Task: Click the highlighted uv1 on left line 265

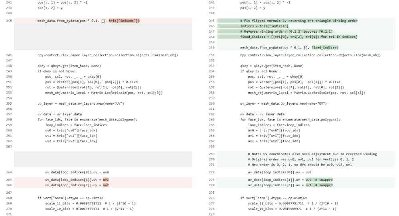Action: click(106, 180)
